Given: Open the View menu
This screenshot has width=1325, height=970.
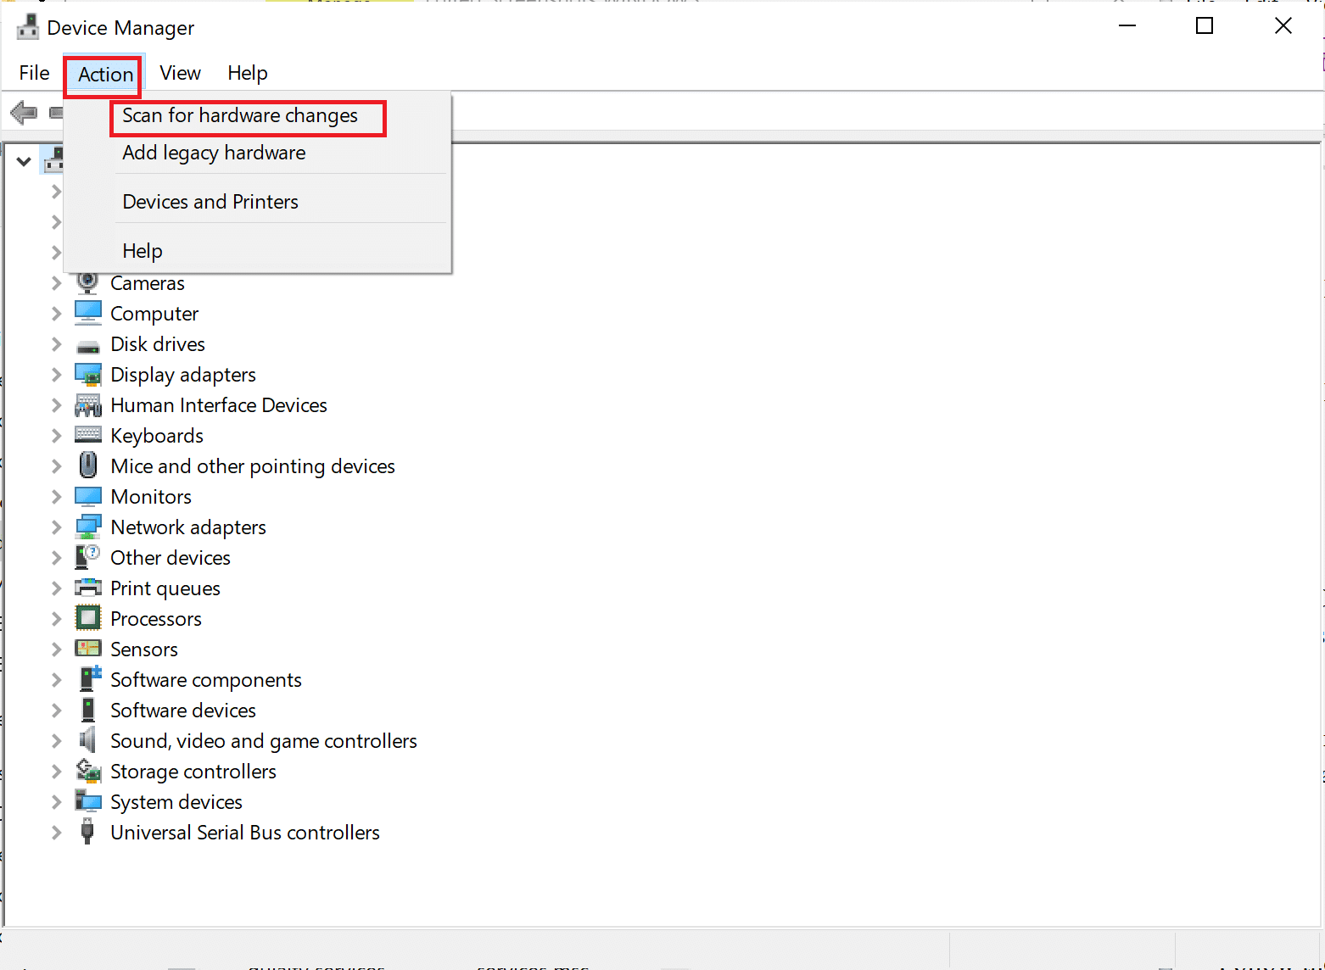Looking at the screenshot, I should [x=179, y=73].
